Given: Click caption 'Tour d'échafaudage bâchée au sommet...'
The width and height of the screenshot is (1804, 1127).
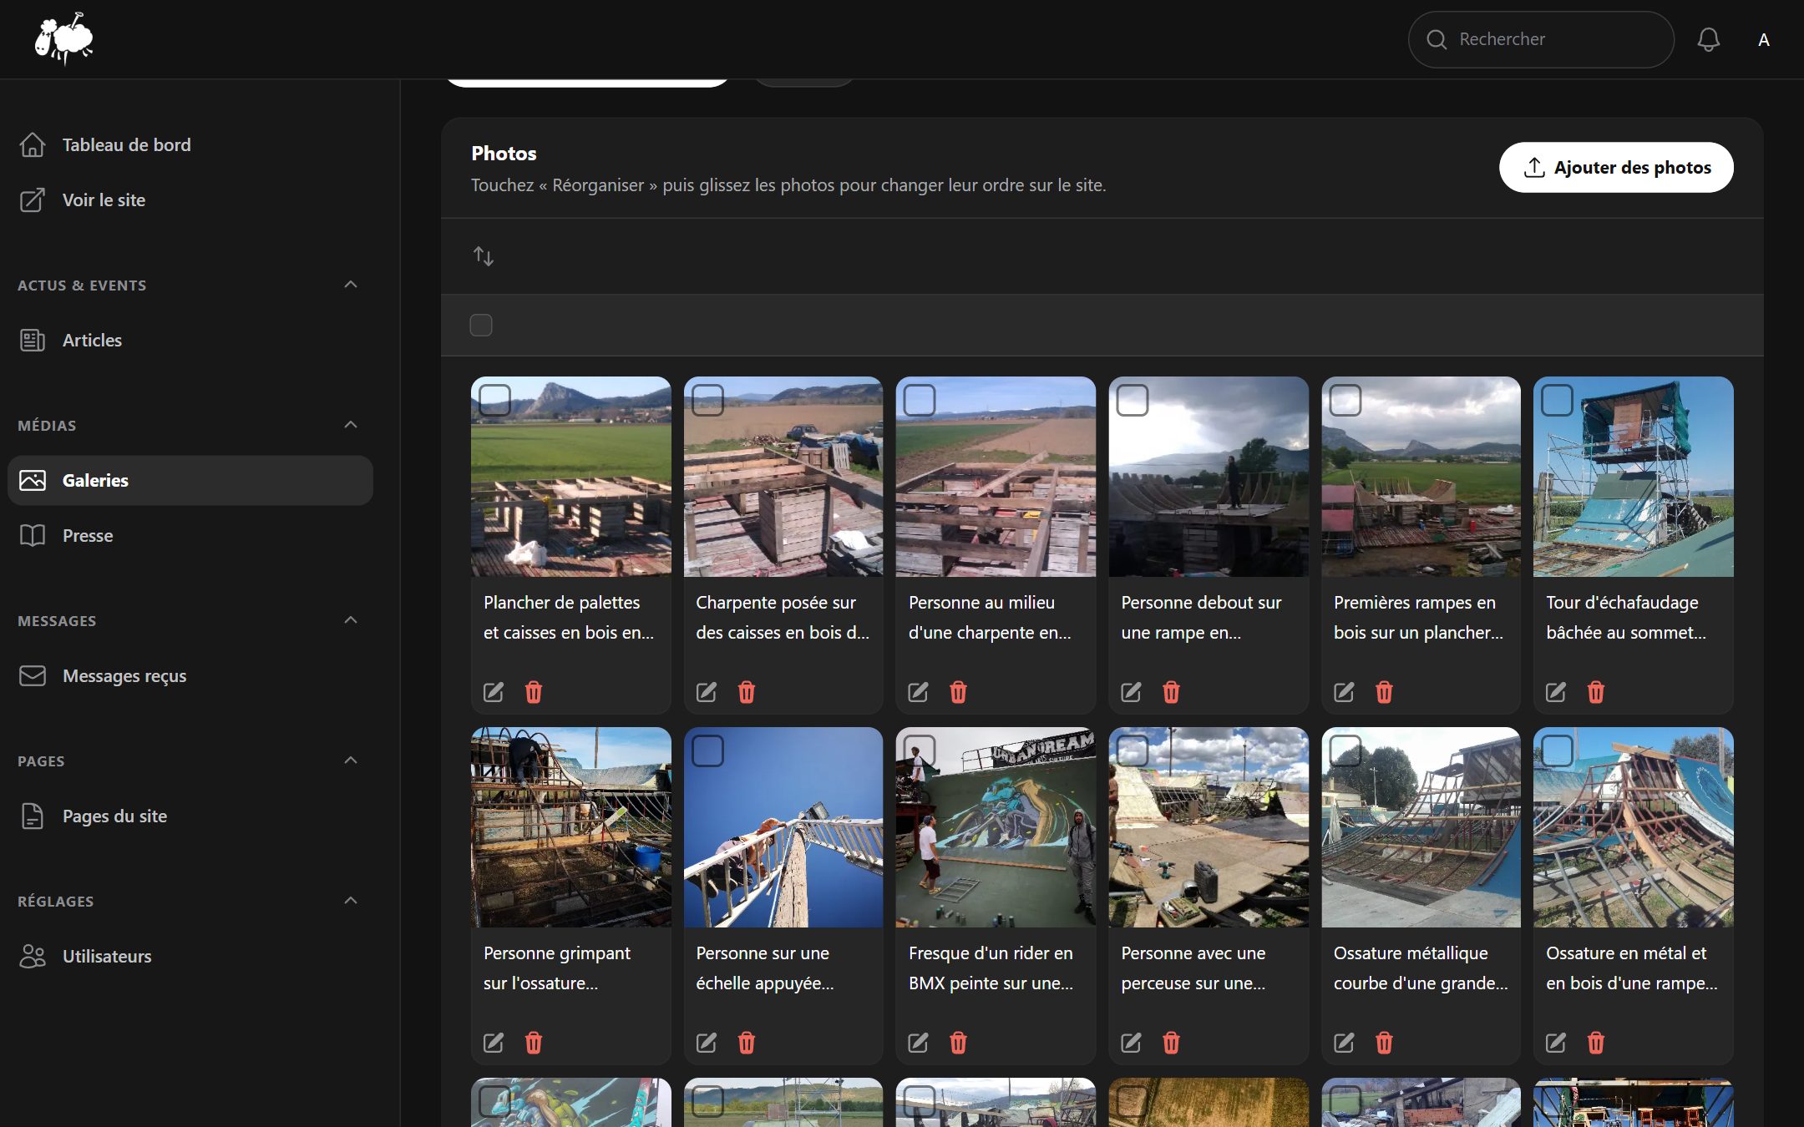Looking at the screenshot, I should [1626, 618].
